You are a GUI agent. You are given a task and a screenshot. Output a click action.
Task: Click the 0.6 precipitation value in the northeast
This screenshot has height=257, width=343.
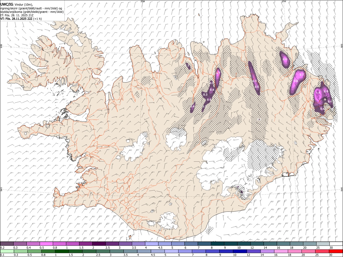click(x=285, y=59)
